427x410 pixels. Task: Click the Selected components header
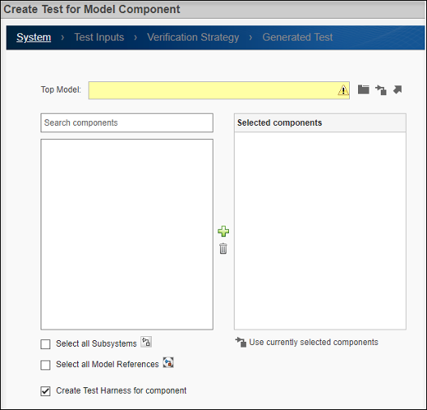click(x=320, y=123)
